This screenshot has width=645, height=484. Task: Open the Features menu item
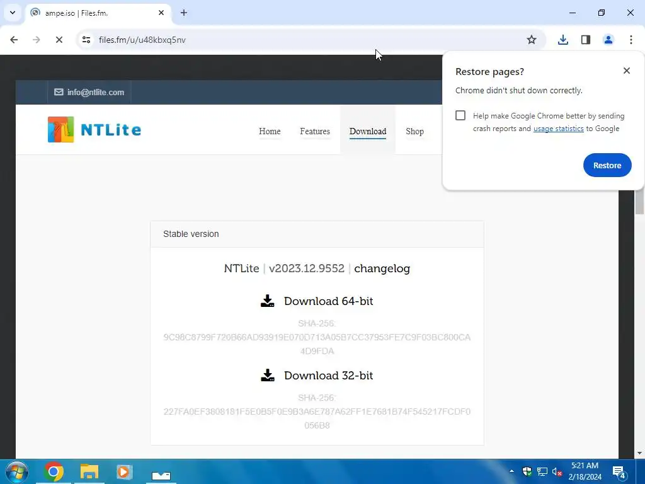[x=315, y=131]
